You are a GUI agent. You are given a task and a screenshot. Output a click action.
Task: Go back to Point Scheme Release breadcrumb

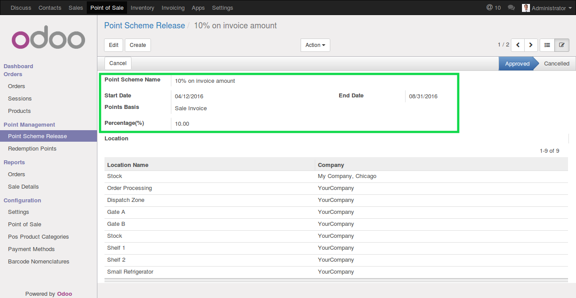point(145,26)
